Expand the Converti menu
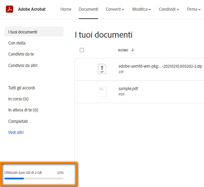 [x=115, y=9]
